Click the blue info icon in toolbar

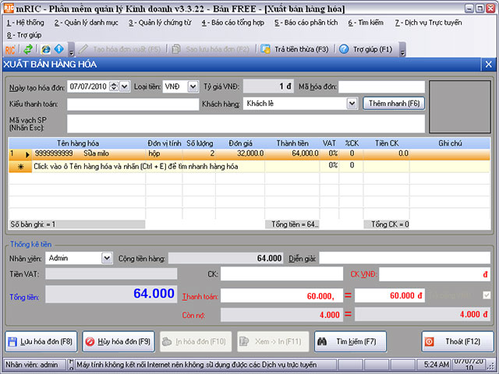click(x=58, y=49)
